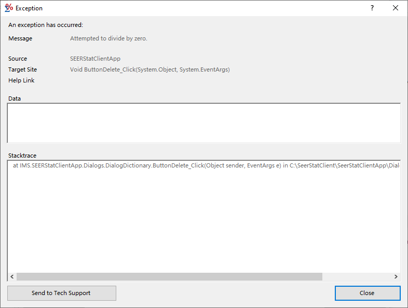The height and width of the screenshot is (308, 408).
Task: Click the 'An exception has occurred:' heading
Action: [46, 25]
